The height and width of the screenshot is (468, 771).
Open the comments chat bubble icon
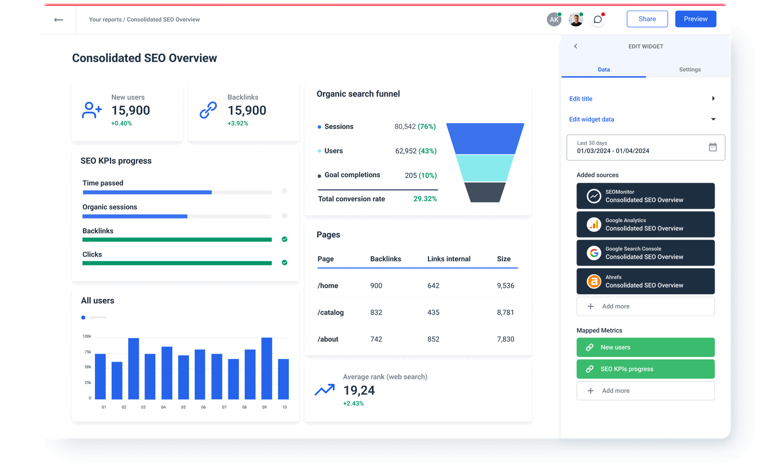[598, 19]
